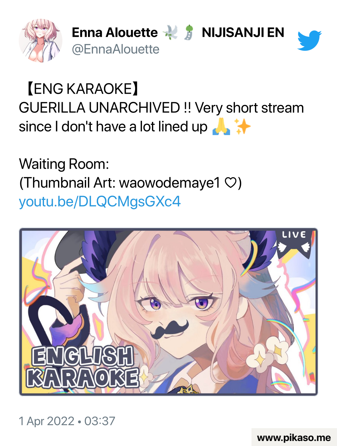Open Enna Alouette's profile avatar
Viewport: 337px width, 446px height.
click(x=41, y=41)
